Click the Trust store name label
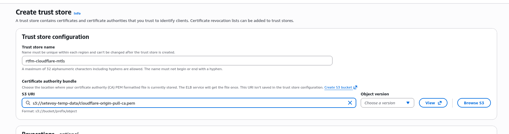Image resolution: width=509 pixels, height=134 pixels. point(38,47)
